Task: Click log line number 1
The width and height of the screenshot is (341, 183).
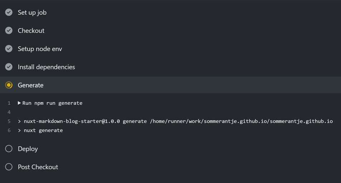Action: [x=9, y=103]
